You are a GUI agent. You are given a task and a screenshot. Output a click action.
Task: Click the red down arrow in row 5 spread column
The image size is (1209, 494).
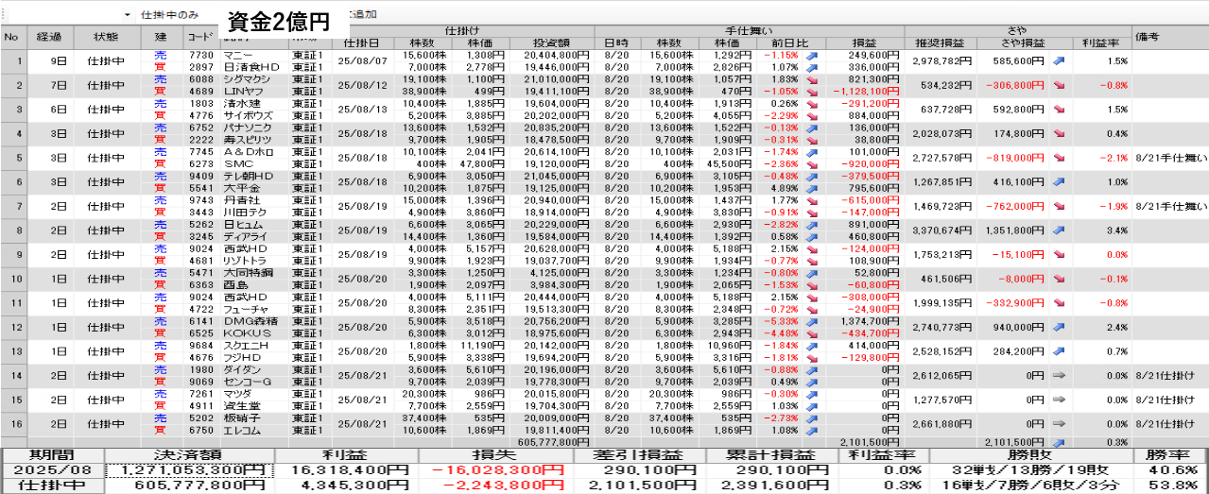[1060, 158]
